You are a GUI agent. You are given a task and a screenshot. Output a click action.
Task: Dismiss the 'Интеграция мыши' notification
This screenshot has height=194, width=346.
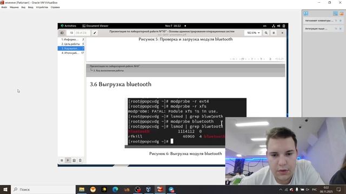tap(341, 29)
